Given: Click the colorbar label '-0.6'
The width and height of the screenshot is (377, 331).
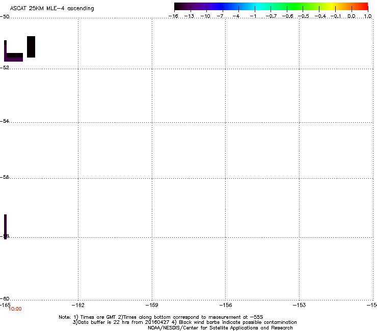Looking at the screenshot, I should coord(287,16).
